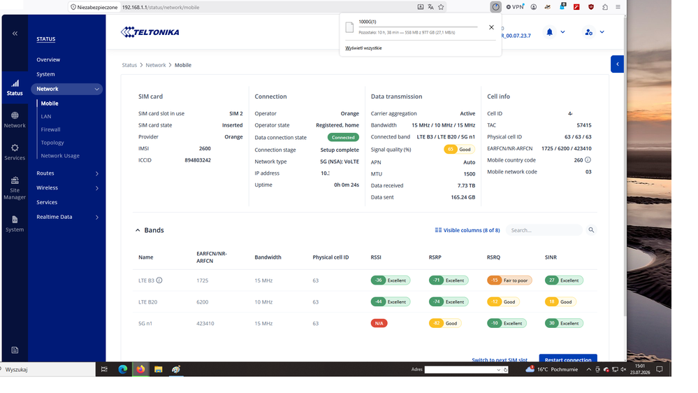Collapse the sidebar with the double-chevron icon
Image resolution: width=698 pixels, height=393 pixels.
pyautogui.click(x=15, y=34)
